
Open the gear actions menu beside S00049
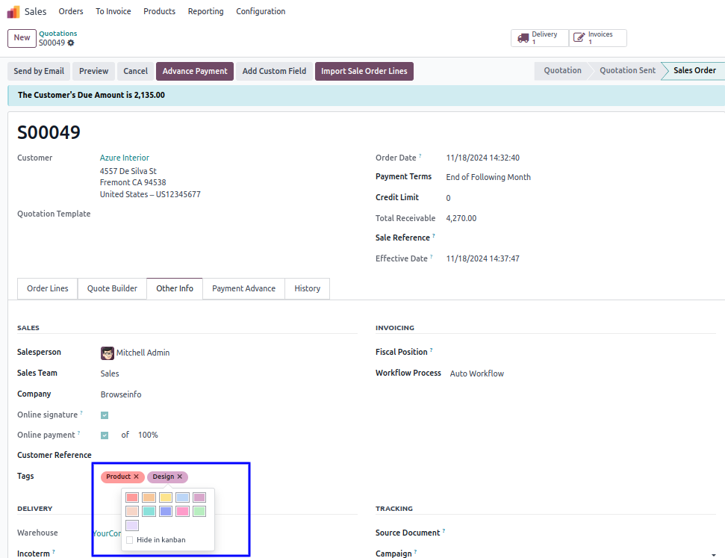(71, 43)
